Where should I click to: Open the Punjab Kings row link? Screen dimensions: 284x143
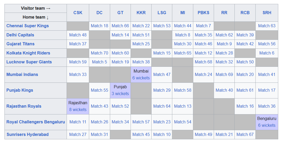point(20,90)
